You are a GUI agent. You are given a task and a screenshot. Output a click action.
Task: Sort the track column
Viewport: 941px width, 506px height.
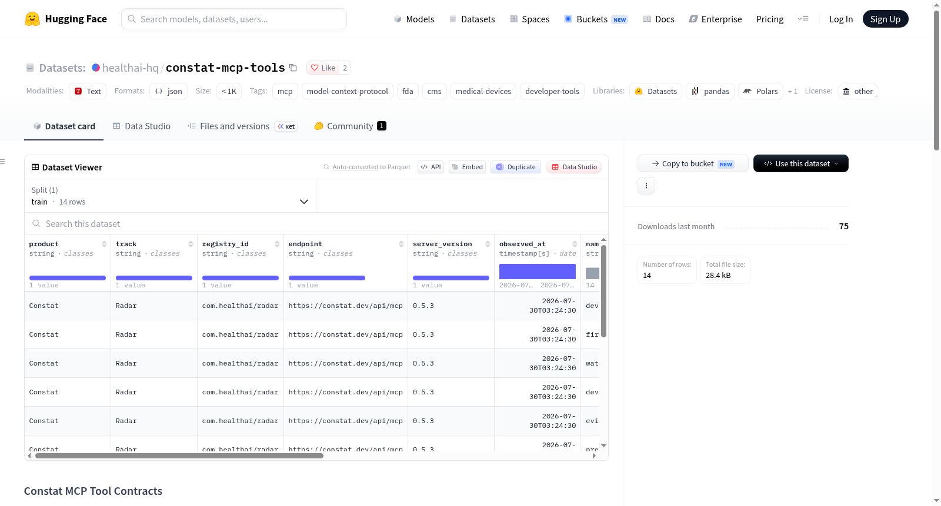point(191,244)
